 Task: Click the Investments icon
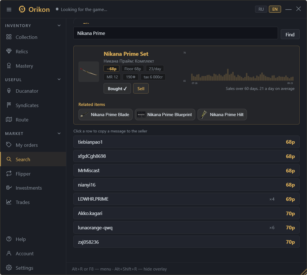(x=9, y=188)
